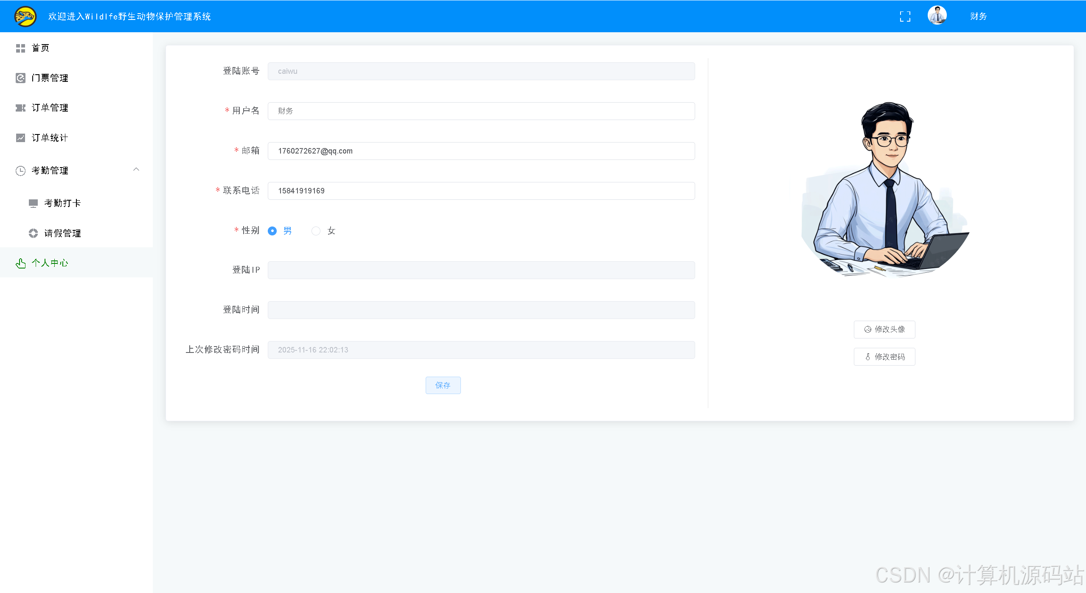Click the 登陆账号 field showing caiwu
This screenshot has width=1086, height=593.
click(481, 71)
